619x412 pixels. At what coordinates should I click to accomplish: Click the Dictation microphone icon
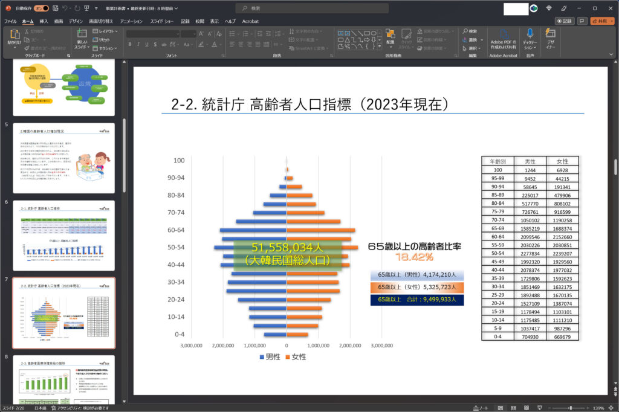[x=530, y=34]
